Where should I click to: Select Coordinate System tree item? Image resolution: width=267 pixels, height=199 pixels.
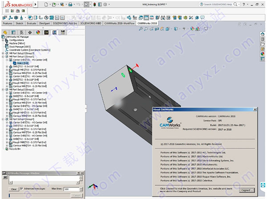pyautogui.click(x=30, y=50)
